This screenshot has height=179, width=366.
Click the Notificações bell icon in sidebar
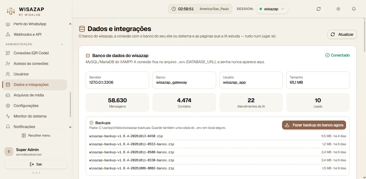[8, 127]
